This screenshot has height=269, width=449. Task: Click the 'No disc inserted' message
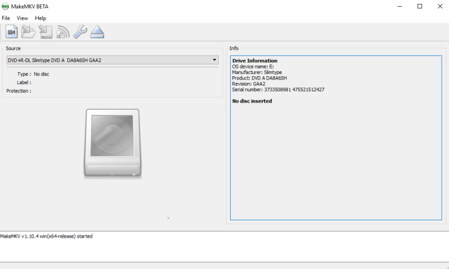252,101
